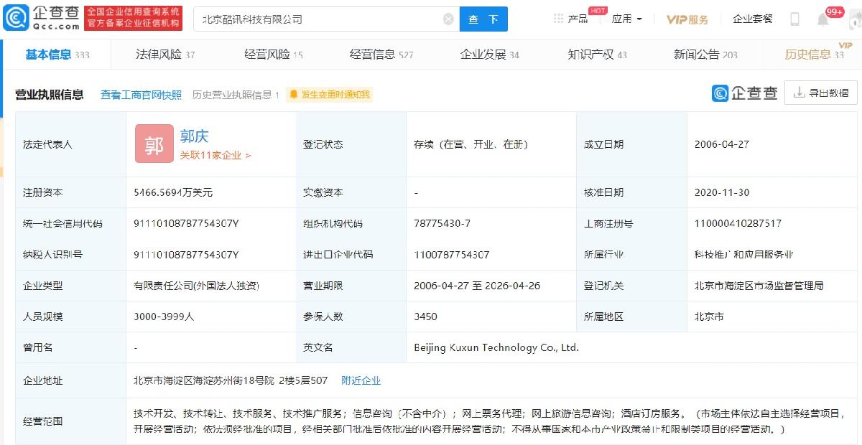Click the 导出数据 export button
Image resolution: width=862 pixels, height=445 pixels.
tap(821, 93)
